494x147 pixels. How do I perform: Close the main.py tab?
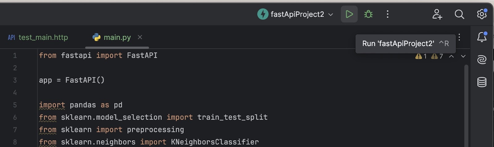click(x=140, y=37)
